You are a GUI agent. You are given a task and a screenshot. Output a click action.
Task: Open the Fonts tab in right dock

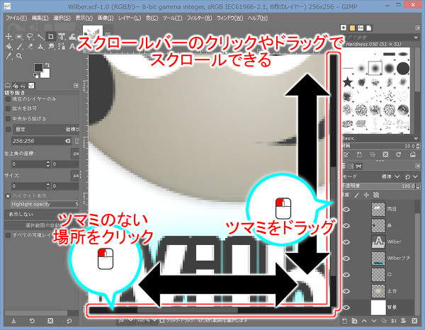coord(361,28)
